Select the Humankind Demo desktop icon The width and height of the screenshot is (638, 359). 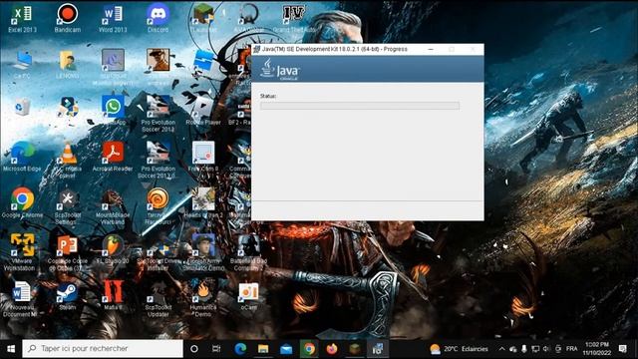click(x=203, y=299)
